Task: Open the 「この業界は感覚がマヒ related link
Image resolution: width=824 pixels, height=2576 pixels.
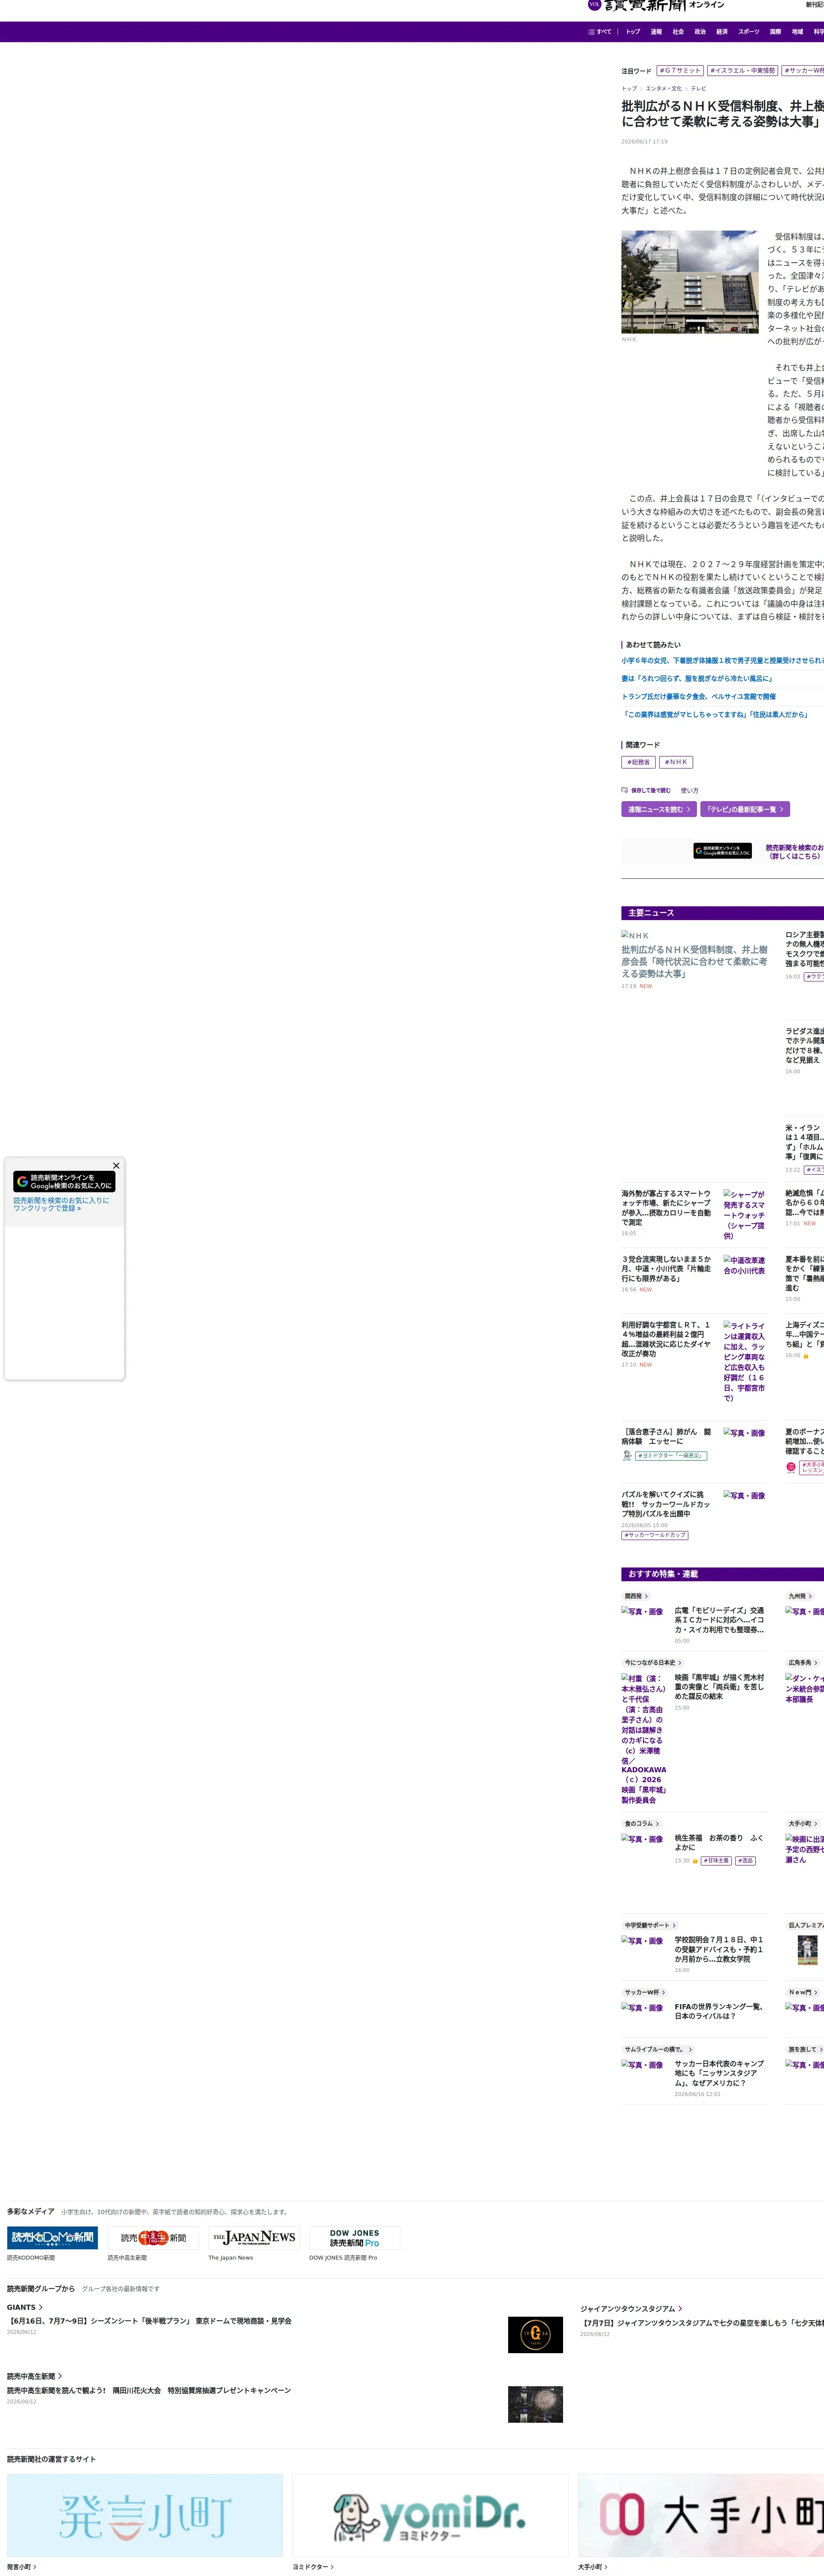Action: coord(715,715)
